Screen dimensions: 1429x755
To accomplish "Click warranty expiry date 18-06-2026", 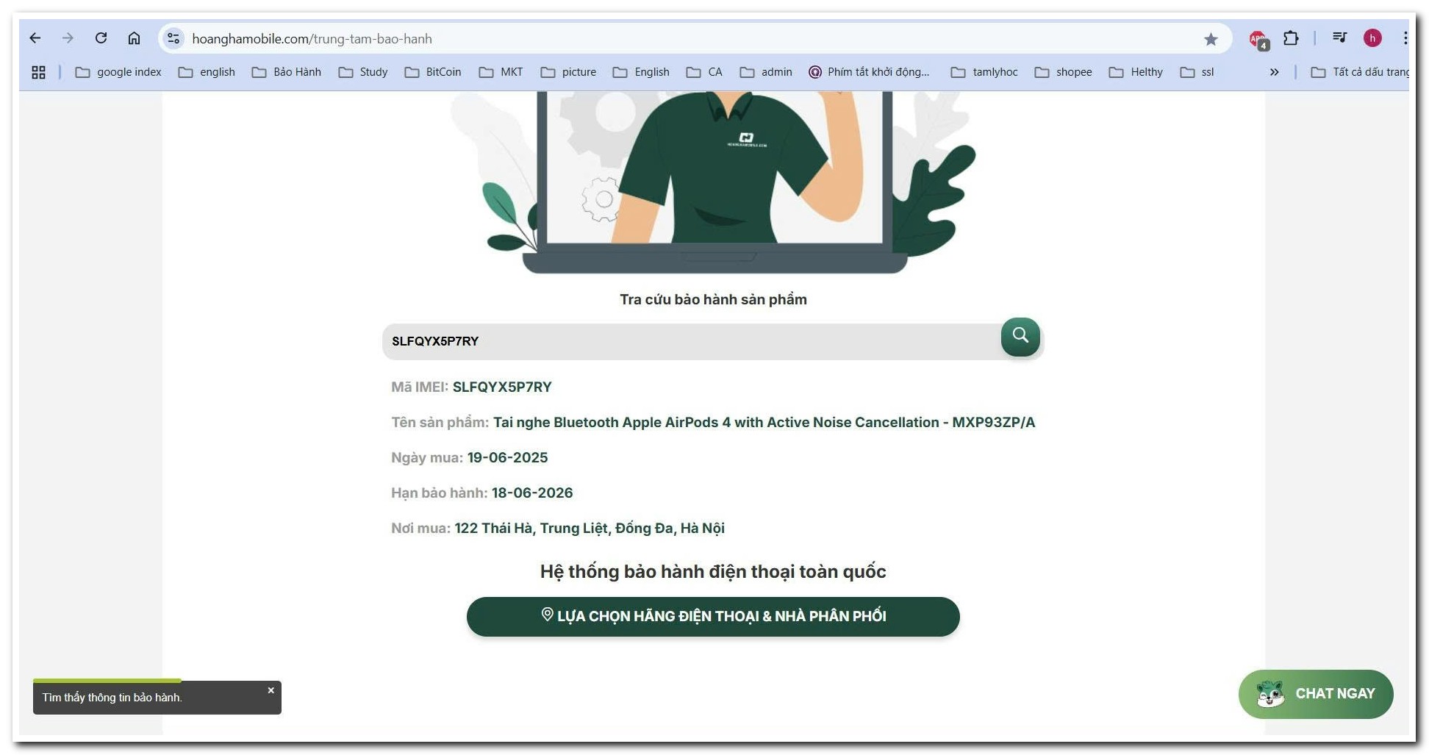I will (x=532, y=493).
